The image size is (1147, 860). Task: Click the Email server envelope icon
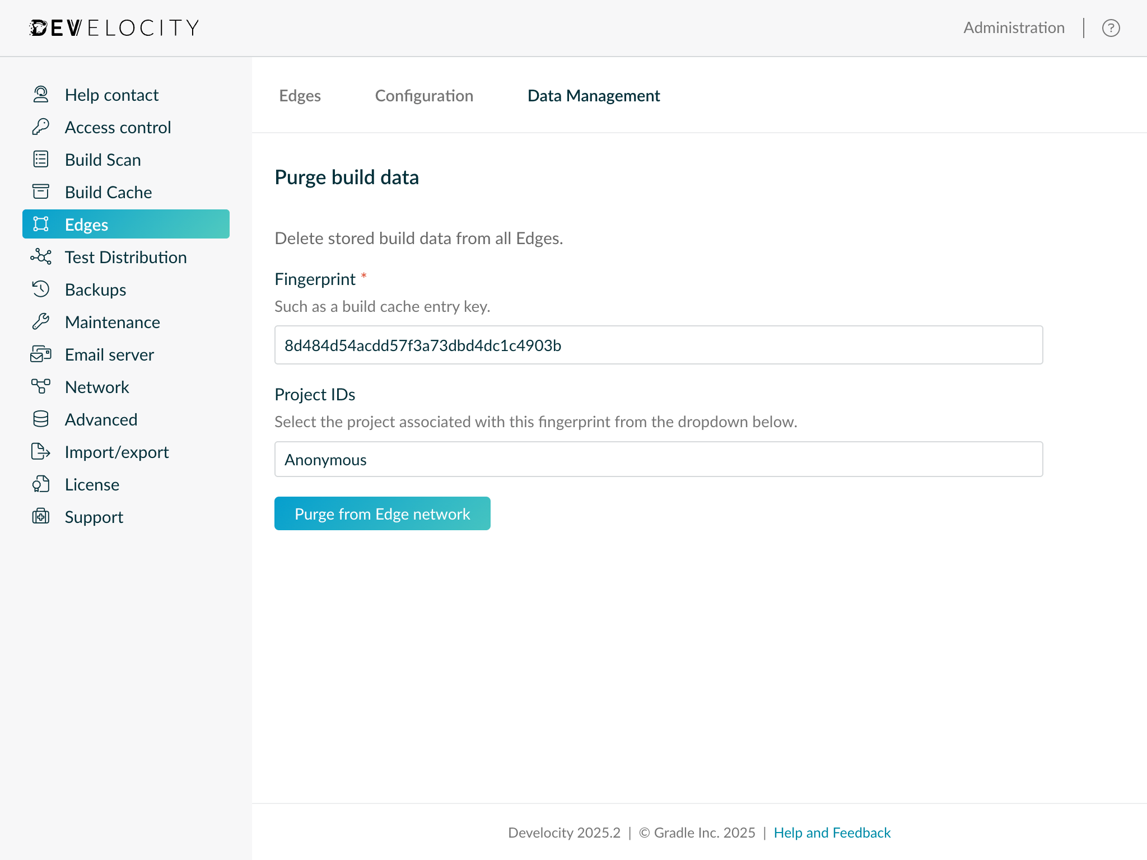click(x=40, y=354)
